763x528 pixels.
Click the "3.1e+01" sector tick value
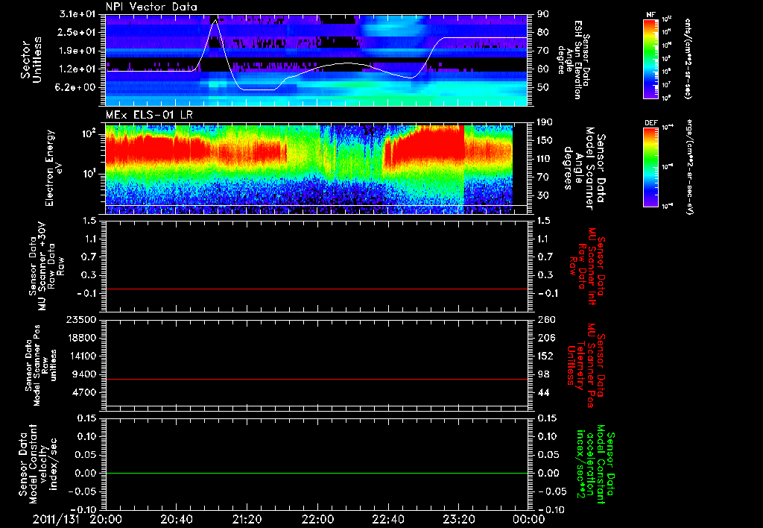click(77, 14)
